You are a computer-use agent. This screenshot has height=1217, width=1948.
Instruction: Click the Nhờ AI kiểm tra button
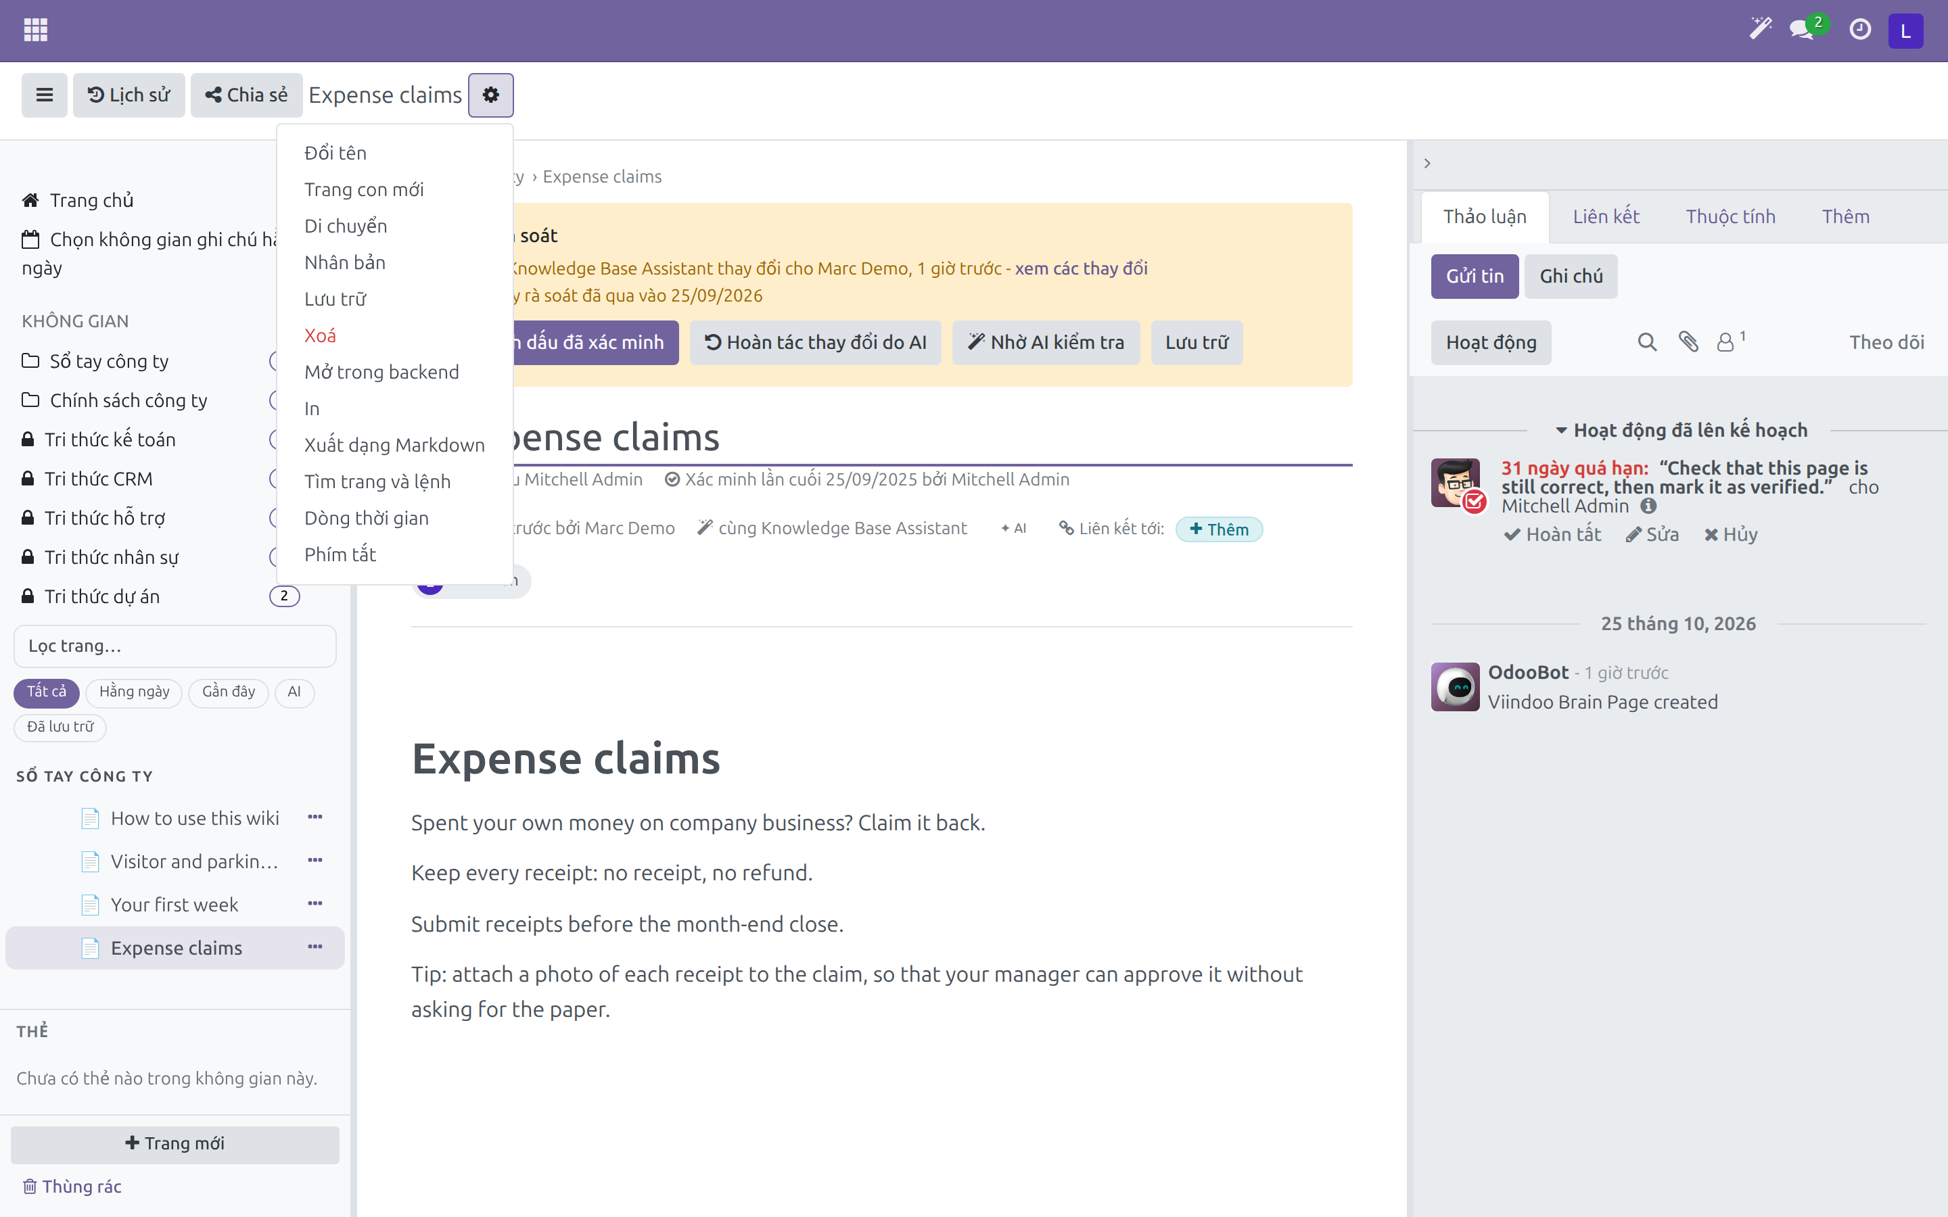pos(1046,343)
